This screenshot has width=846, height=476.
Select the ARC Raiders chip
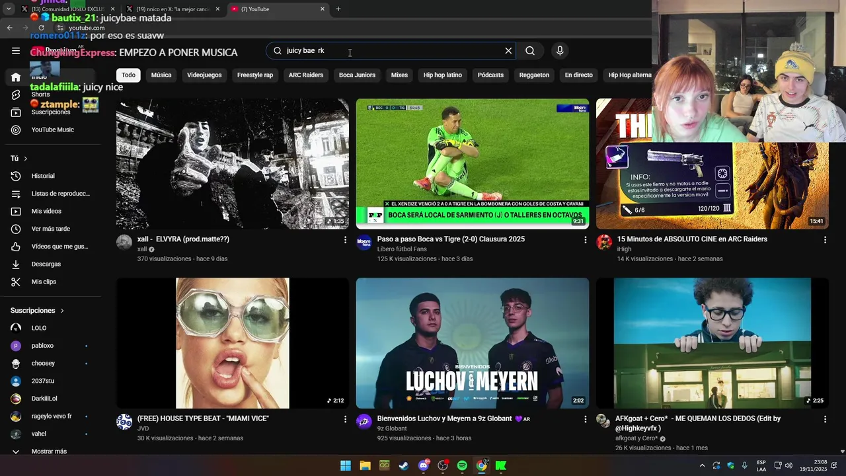point(306,75)
